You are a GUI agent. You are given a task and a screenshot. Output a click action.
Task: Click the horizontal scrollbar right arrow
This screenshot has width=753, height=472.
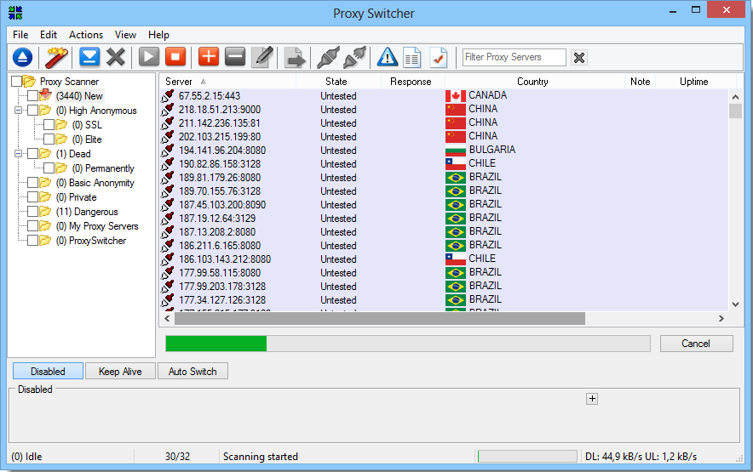(x=721, y=319)
